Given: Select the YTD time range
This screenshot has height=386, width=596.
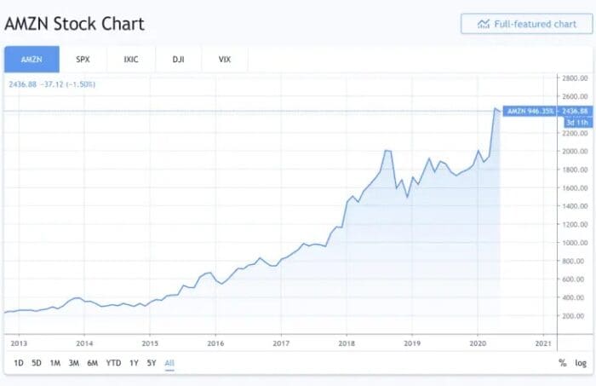Looking at the screenshot, I should point(112,363).
